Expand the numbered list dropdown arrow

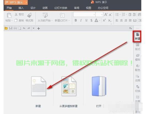coord(126,15)
